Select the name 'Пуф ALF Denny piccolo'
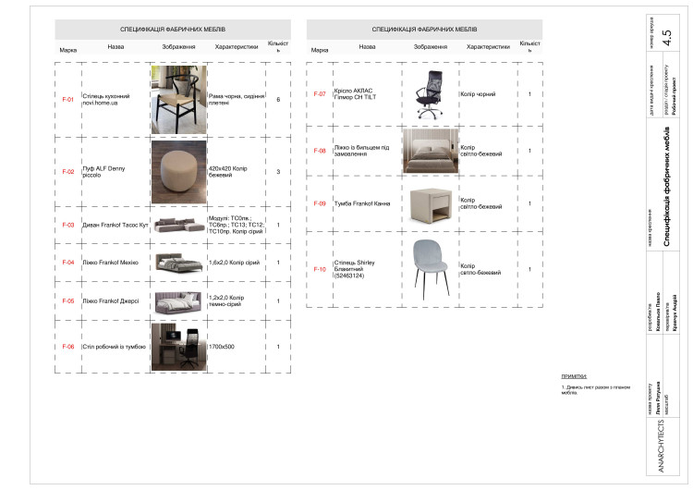This screenshot has height=490, width=693. pos(103,172)
